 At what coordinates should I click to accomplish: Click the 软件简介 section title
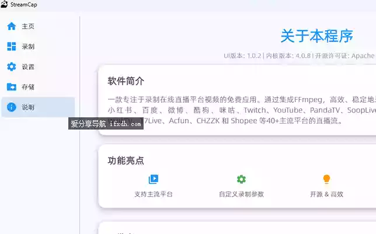pos(126,81)
